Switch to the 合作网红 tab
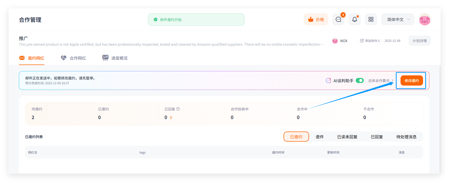Viewport: 449px width, 182px height. (x=73, y=58)
